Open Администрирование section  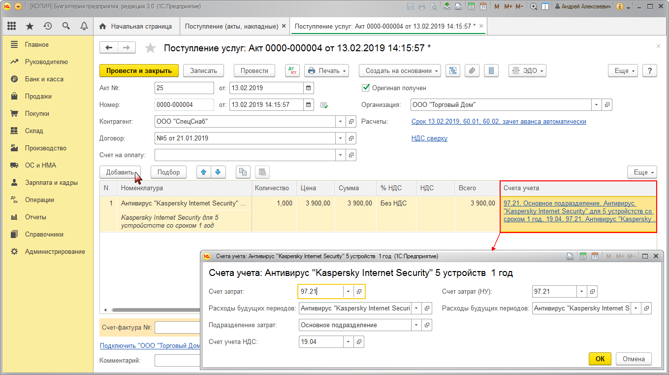pos(47,251)
